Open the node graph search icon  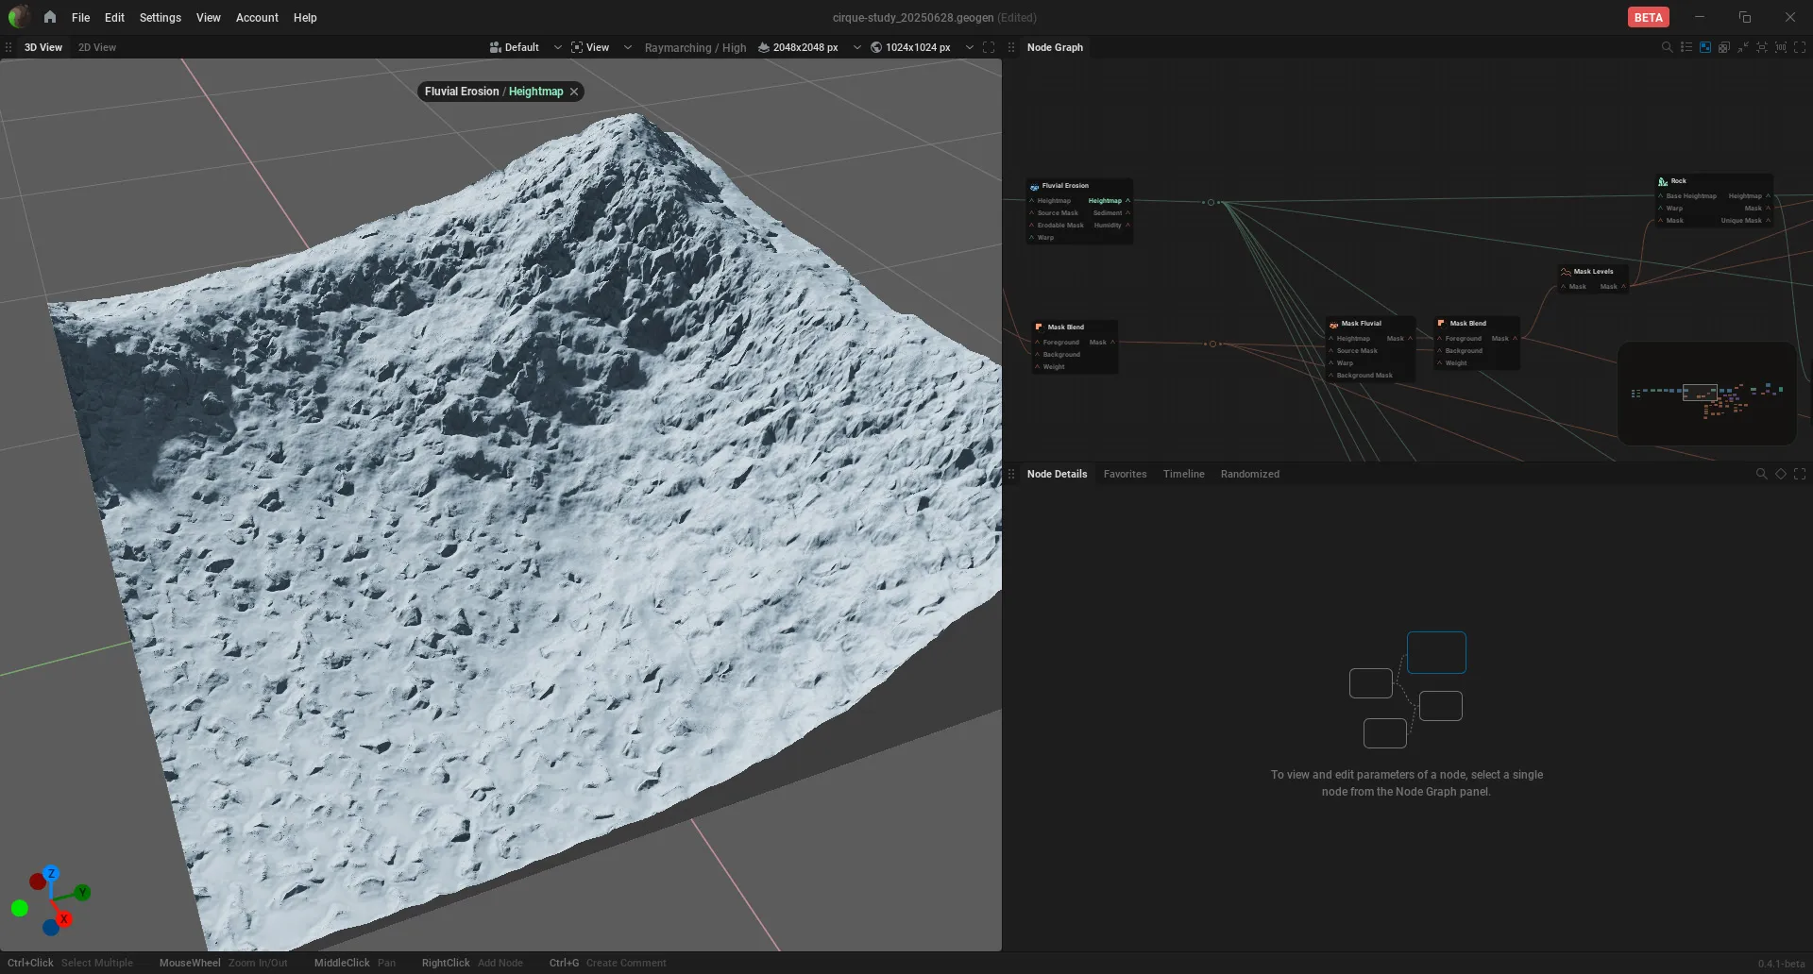point(1667,47)
